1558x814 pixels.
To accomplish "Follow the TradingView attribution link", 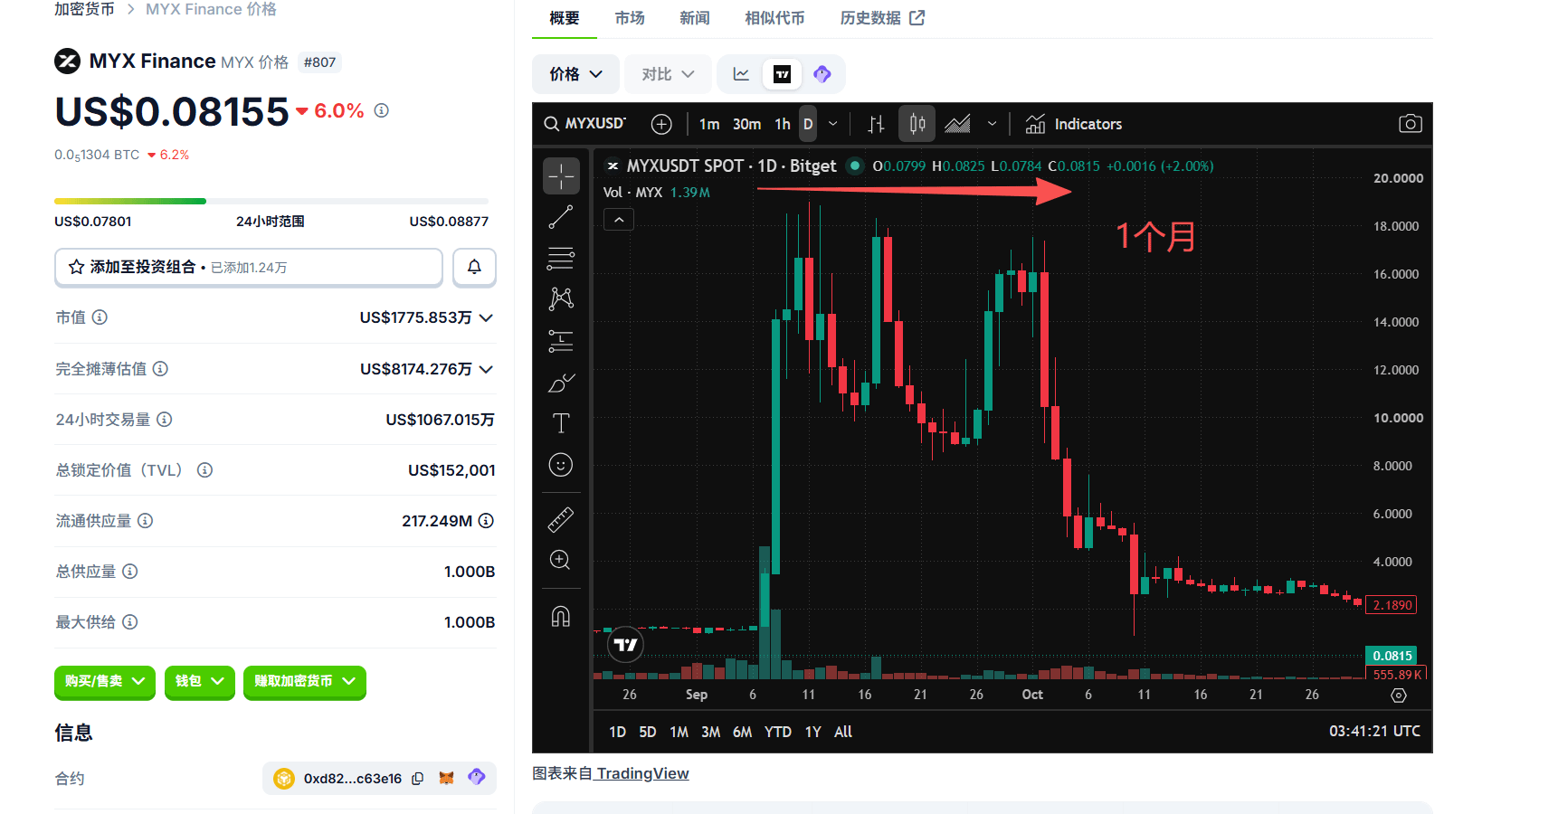I will point(642,773).
